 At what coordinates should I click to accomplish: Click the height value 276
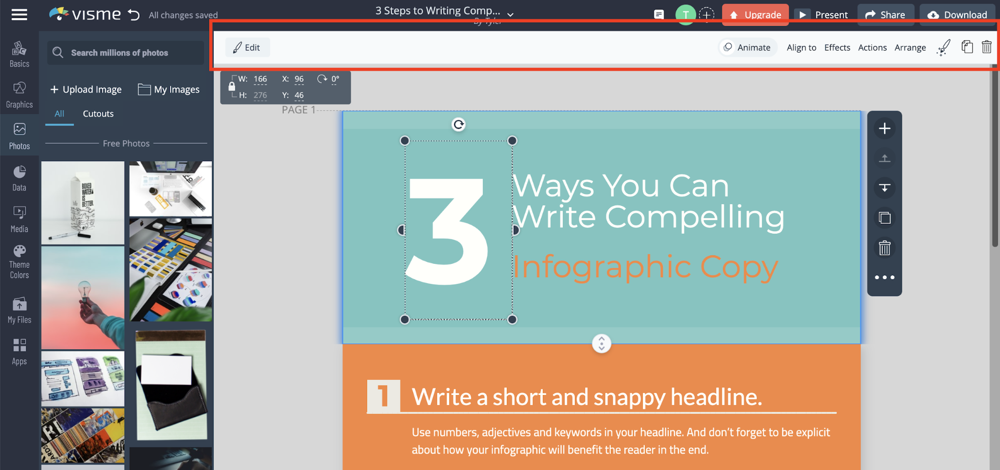pyautogui.click(x=260, y=95)
